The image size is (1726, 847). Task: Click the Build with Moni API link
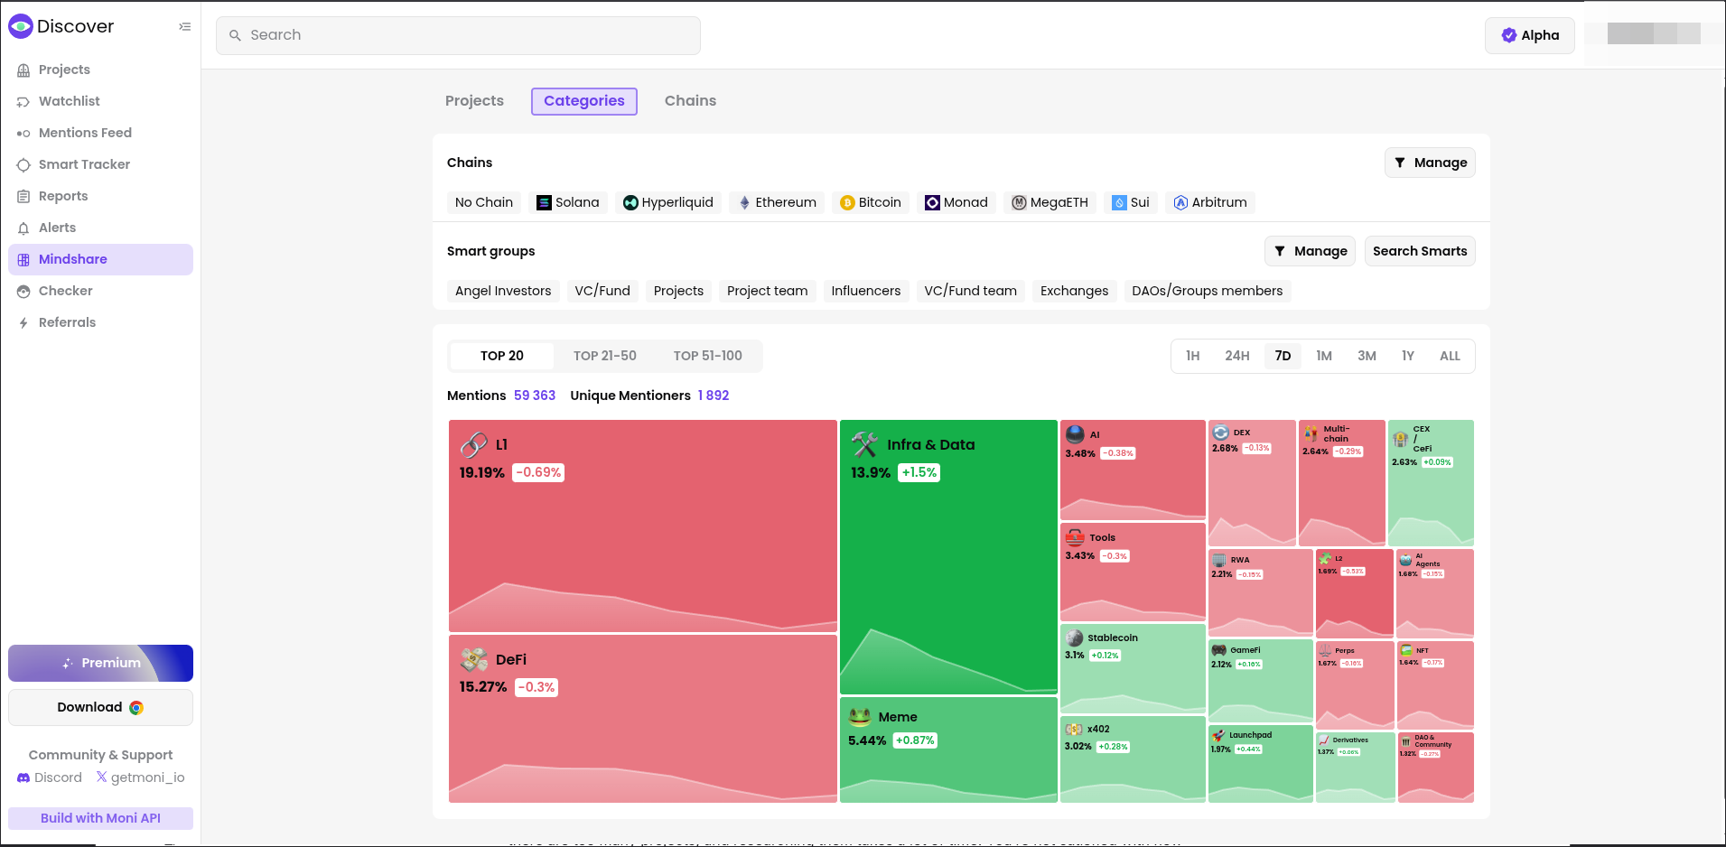tap(100, 818)
